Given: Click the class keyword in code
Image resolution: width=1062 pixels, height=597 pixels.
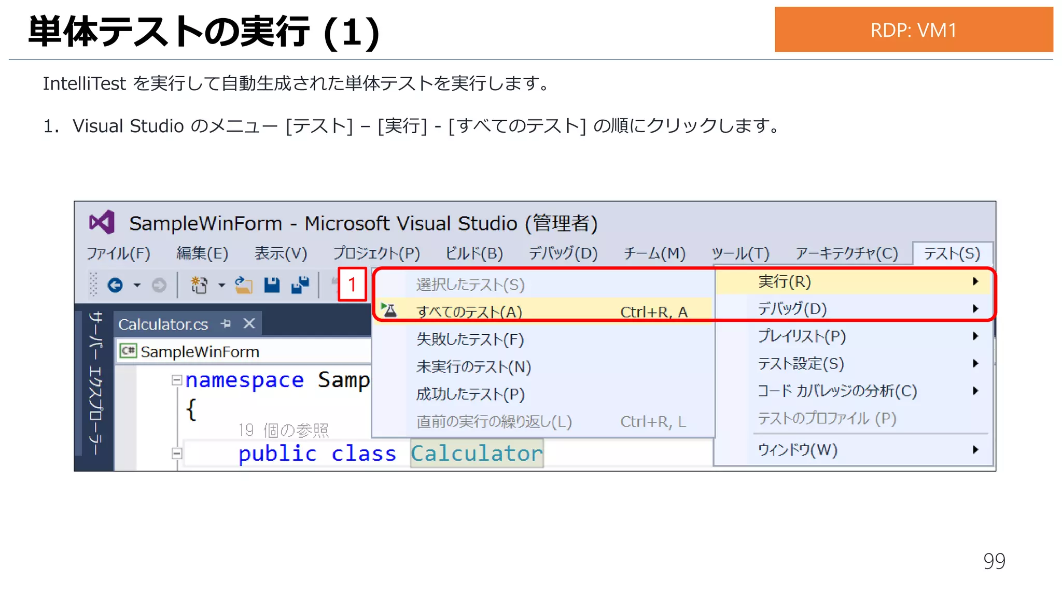Looking at the screenshot, I should 364,453.
